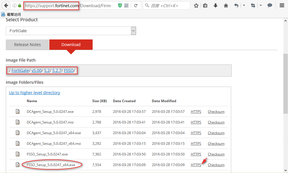Viewport: 288px width, 173px height.
Task: Go back with the browser back arrow
Action: click(6, 5)
